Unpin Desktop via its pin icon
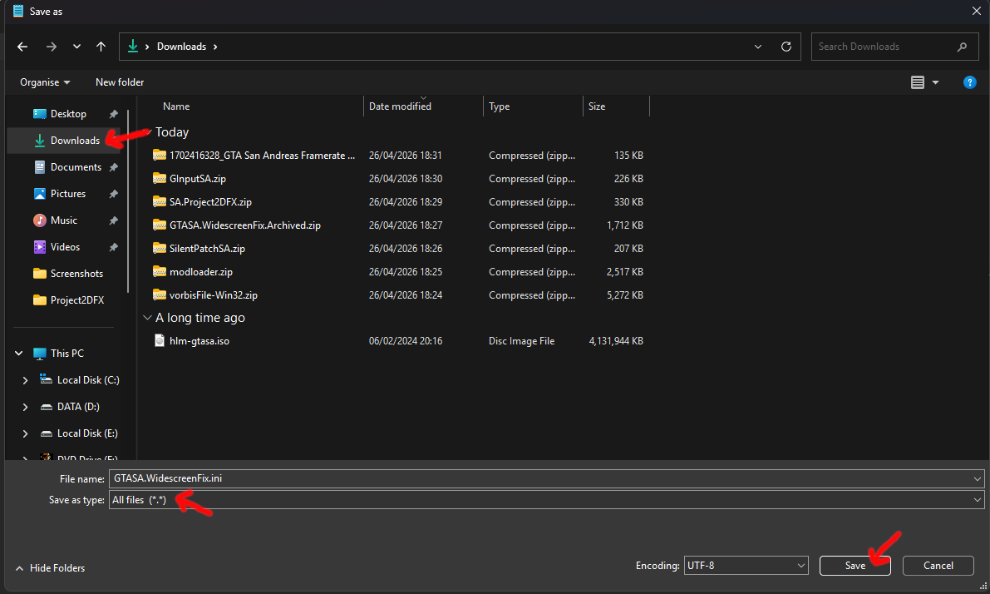This screenshot has height=594, width=990. coord(114,114)
